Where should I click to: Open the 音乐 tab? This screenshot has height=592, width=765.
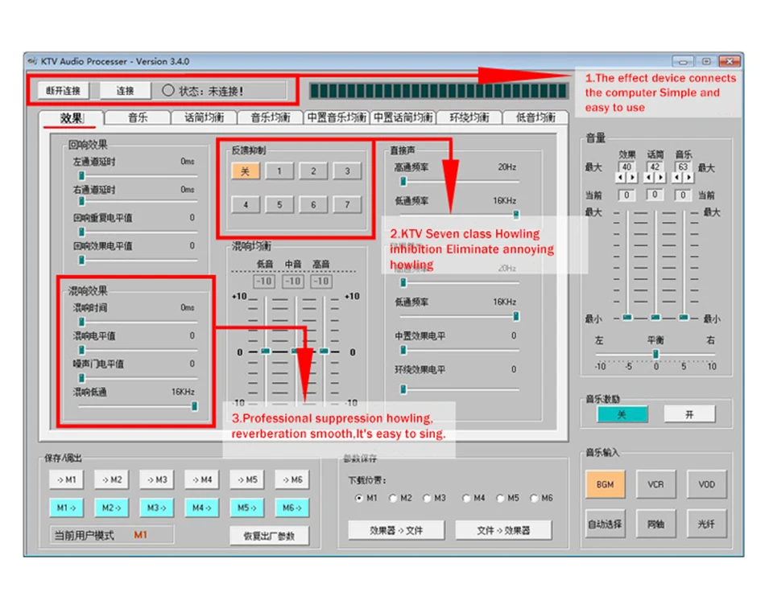tap(138, 117)
